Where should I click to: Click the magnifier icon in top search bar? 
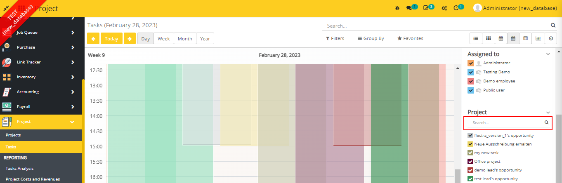click(x=553, y=25)
